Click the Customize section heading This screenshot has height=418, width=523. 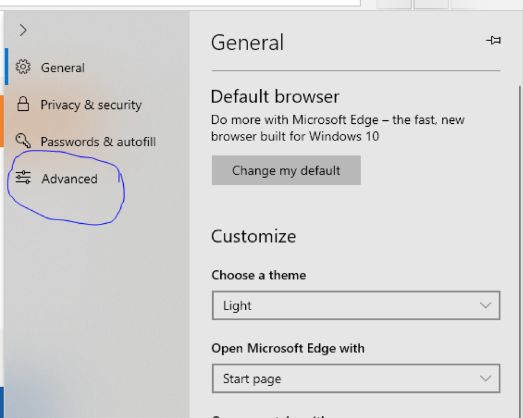pyautogui.click(x=254, y=236)
